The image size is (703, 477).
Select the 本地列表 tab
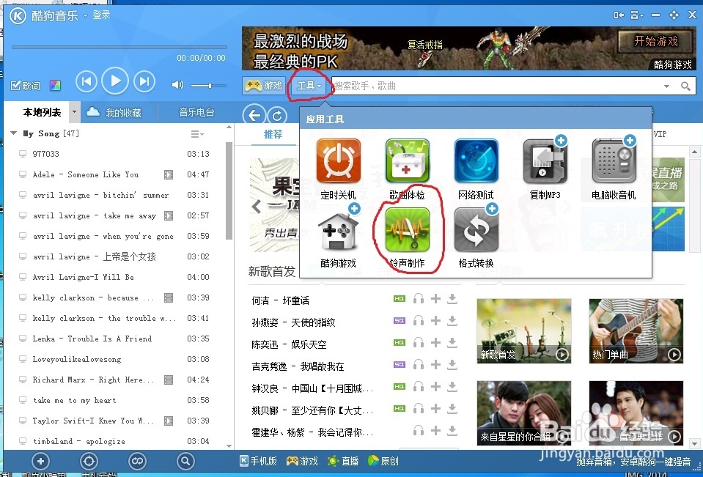coord(42,112)
